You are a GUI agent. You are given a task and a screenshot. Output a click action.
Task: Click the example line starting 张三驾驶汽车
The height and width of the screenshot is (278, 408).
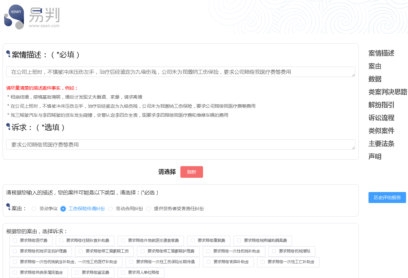[118, 115]
